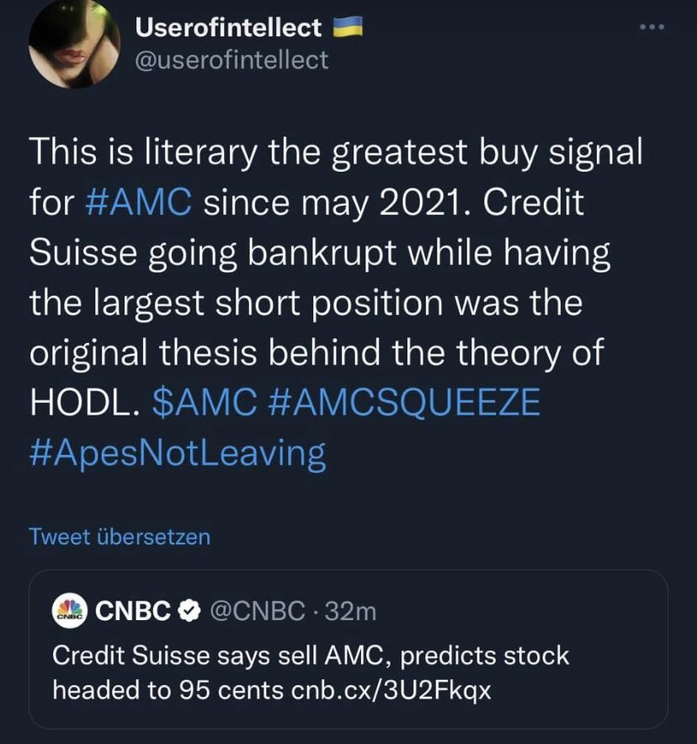Image resolution: width=697 pixels, height=744 pixels.
Task: Open the tweet options with the three-dots icon
Action: (651, 25)
